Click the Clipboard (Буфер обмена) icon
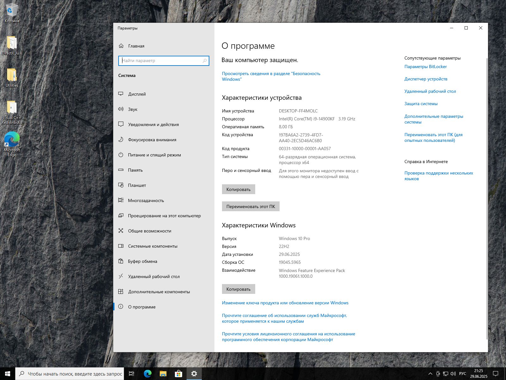 (x=121, y=261)
